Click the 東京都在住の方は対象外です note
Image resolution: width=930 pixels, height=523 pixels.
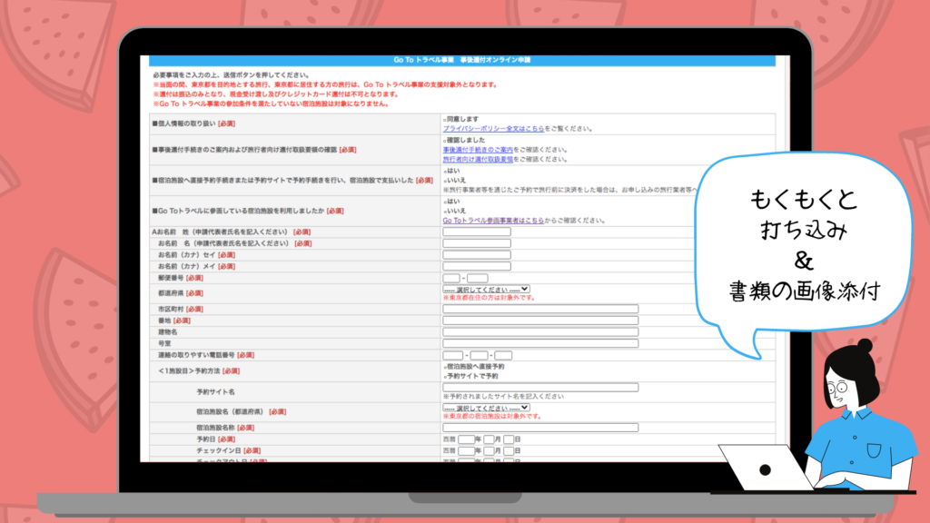tap(490, 298)
